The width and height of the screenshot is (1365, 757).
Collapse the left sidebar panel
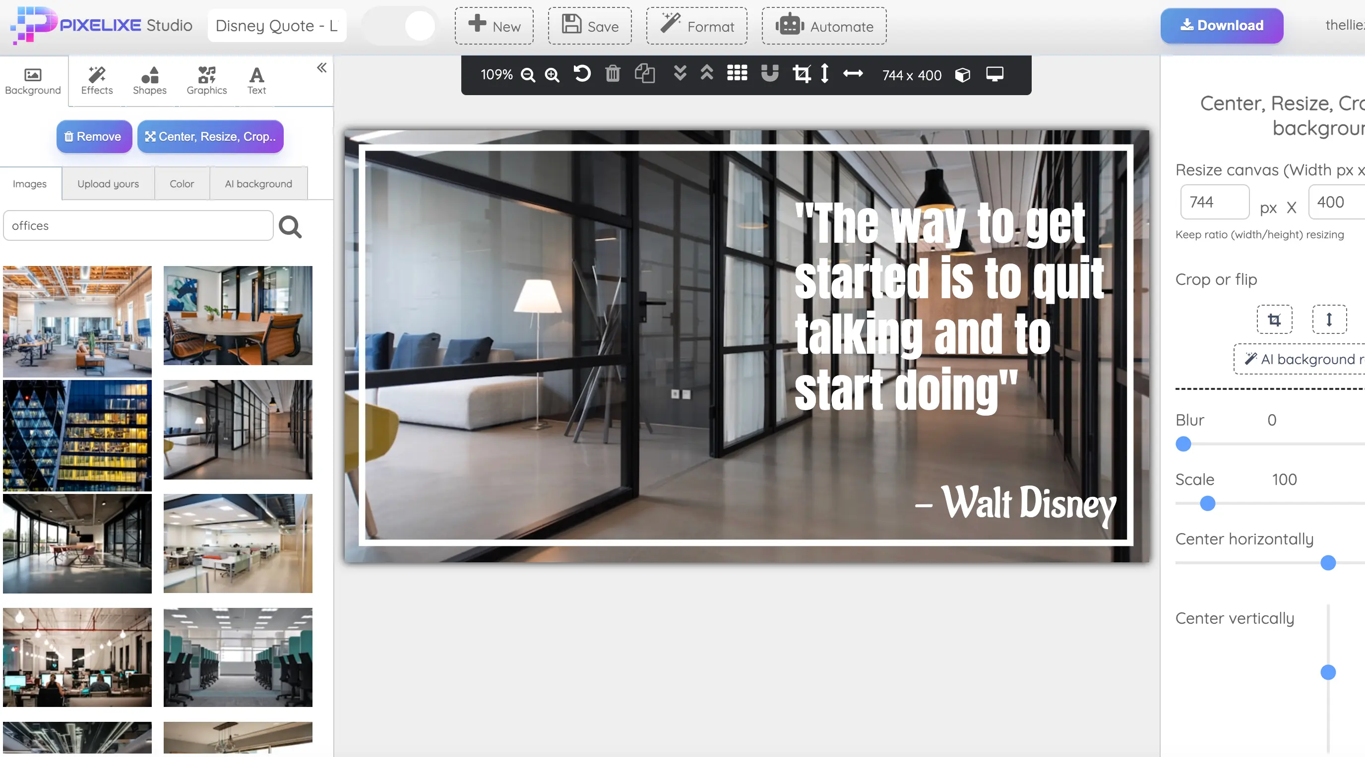pos(321,68)
